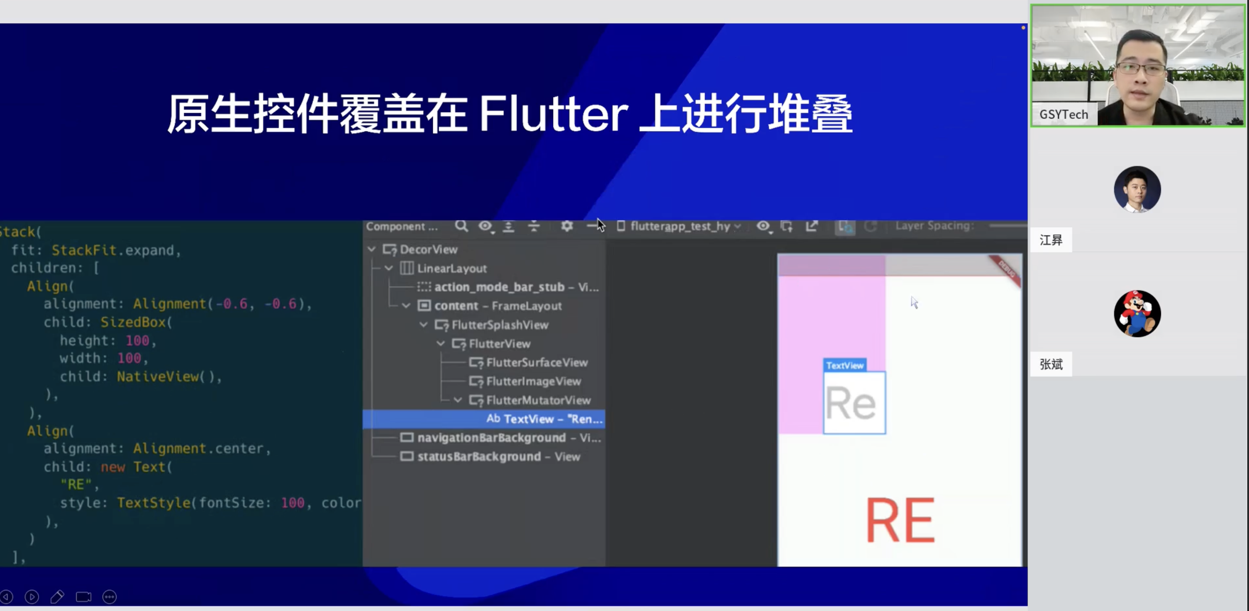Screen dimensions: 1249x611
Task: Collapse the LinearLayout tree node
Action: pyautogui.click(x=389, y=268)
